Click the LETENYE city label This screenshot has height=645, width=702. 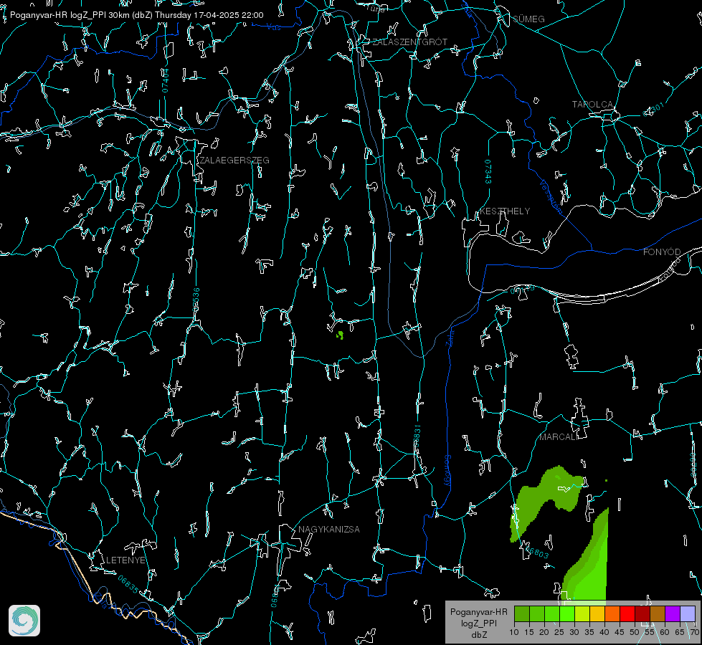[x=125, y=560]
